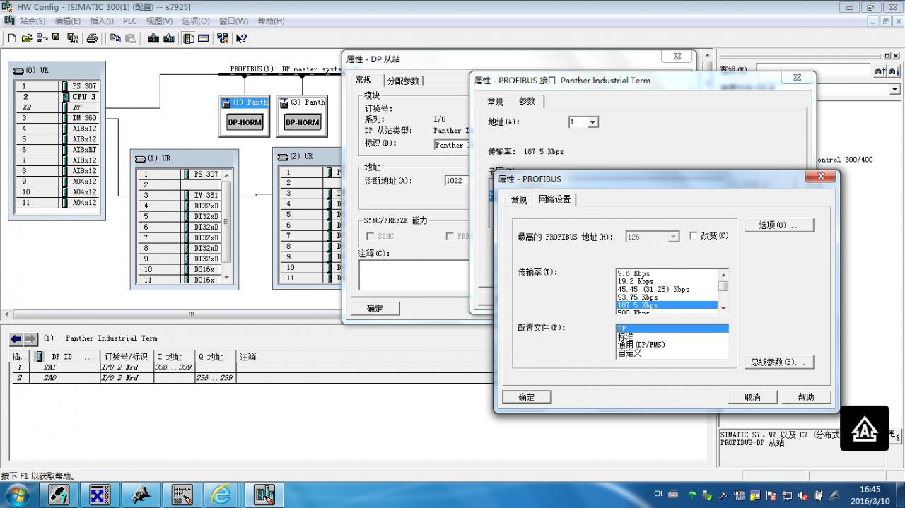Toggle the hardware Catalog toolbar icon

[189, 38]
